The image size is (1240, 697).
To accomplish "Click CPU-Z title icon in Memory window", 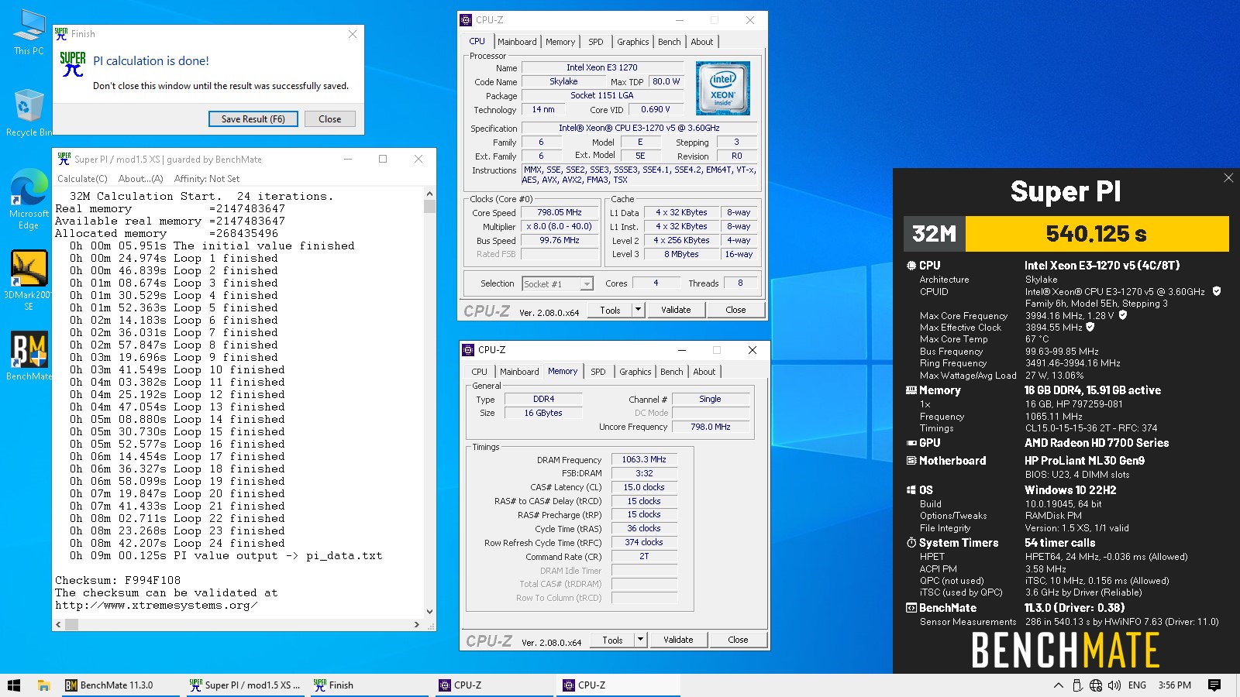I will click(x=468, y=350).
